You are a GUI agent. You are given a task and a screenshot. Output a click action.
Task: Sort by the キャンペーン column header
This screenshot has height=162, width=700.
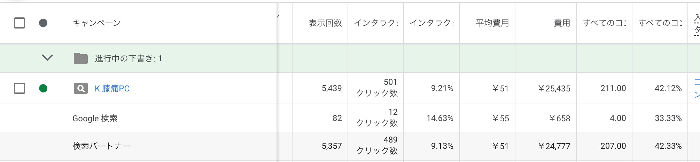pos(96,23)
